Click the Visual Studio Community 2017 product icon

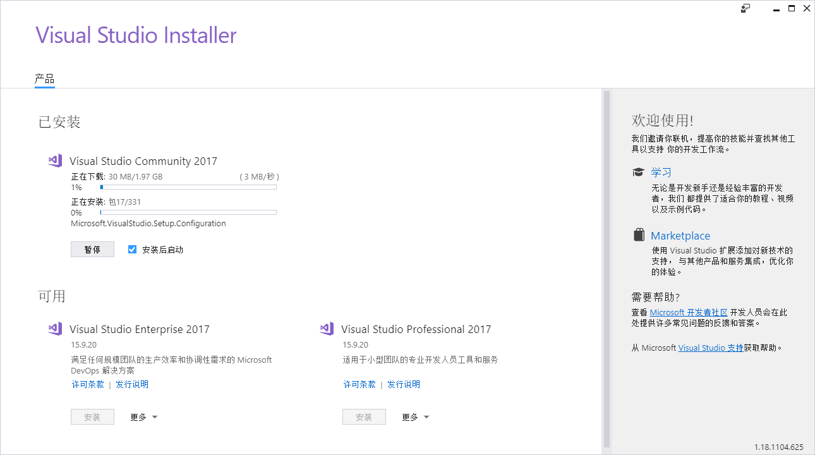pyautogui.click(x=55, y=161)
